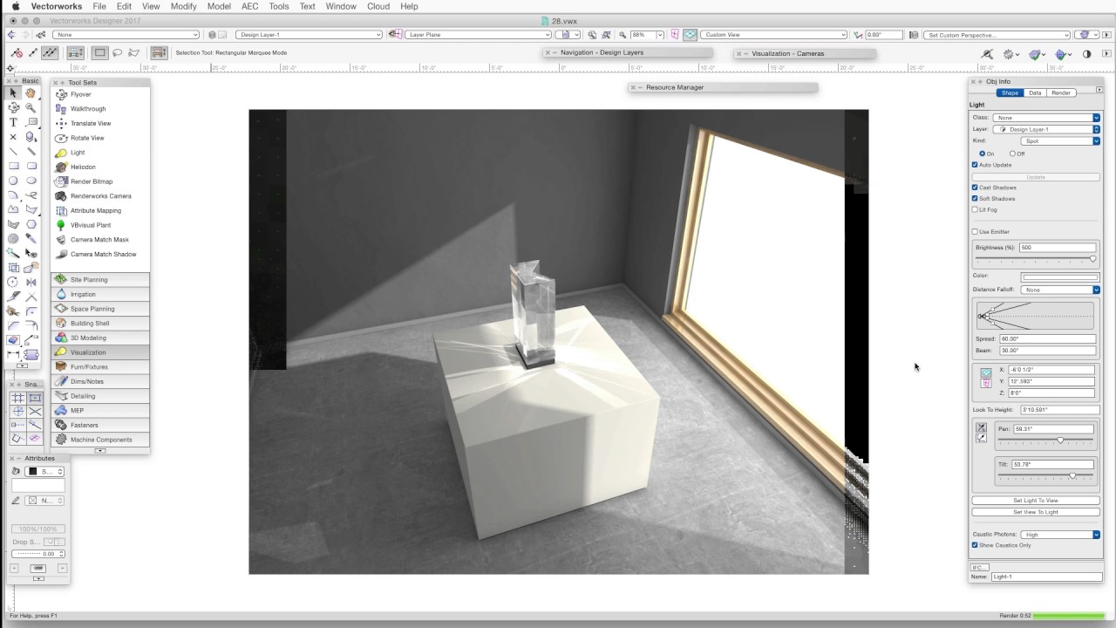The height and width of the screenshot is (628, 1116).
Task: Open the Cloud menu
Action: [378, 6]
